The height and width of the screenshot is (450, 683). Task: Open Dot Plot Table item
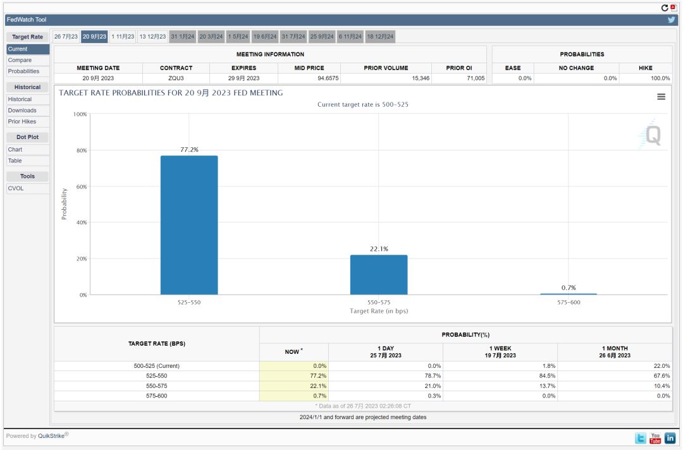coord(27,161)
